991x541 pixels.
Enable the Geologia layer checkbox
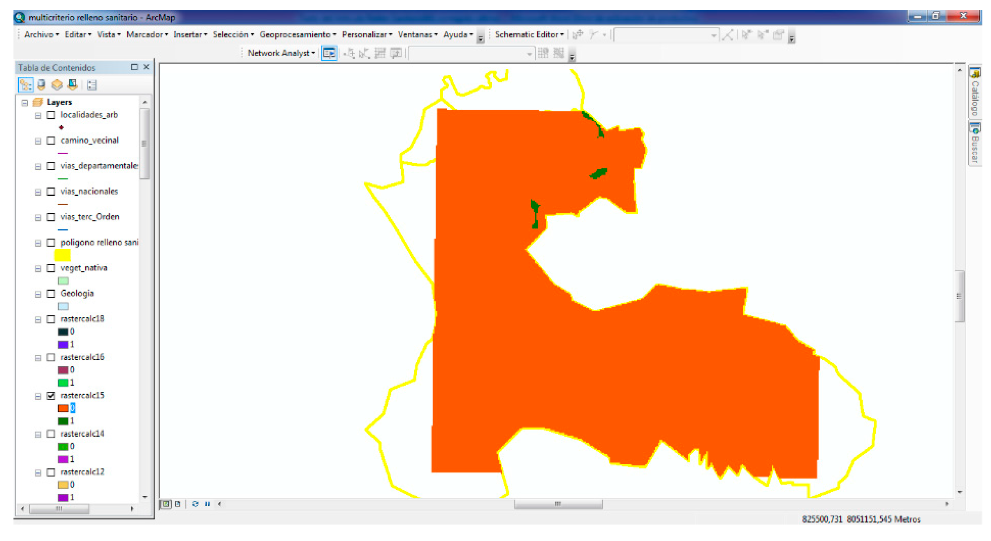51,294
